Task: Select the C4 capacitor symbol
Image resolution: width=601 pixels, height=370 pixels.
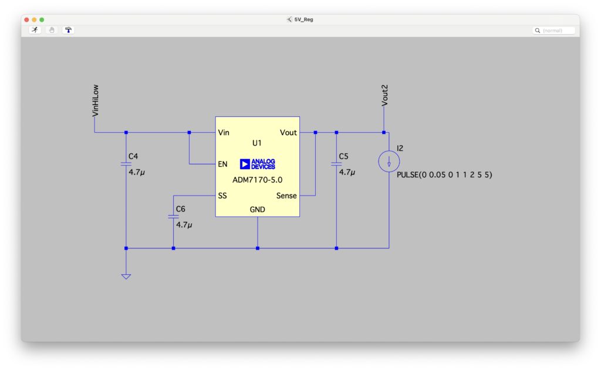Action: coord(126,166)
